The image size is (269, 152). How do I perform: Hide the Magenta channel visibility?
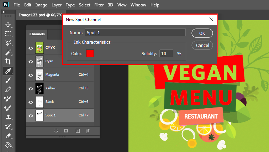click(31, 75)
